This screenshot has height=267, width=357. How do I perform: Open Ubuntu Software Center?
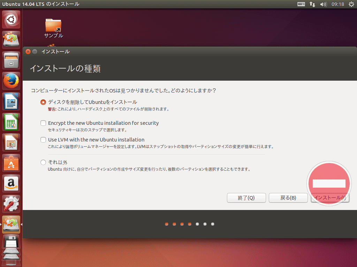point(11,163)
